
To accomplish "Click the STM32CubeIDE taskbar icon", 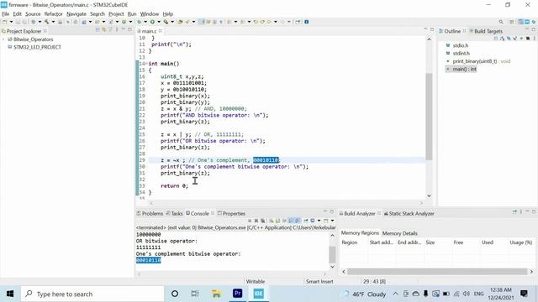I will pos(258,294).
